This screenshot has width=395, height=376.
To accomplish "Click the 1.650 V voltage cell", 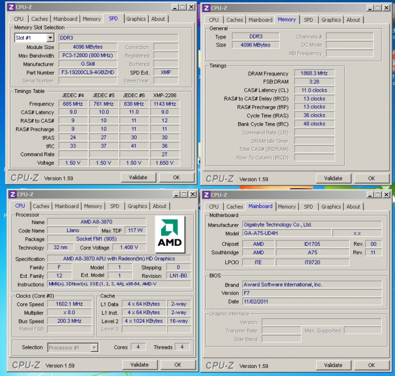I will (x=165, y=163).
